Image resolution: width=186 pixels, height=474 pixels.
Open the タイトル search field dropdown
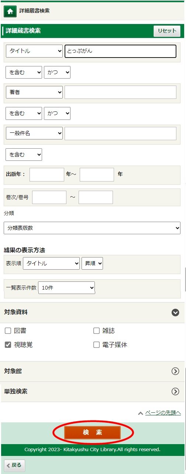click(34, 51)
